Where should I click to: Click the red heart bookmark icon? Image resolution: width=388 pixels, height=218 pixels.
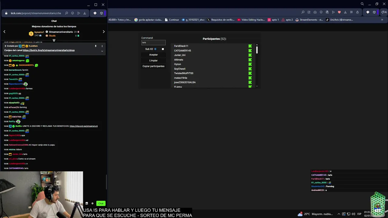tap(339, 12)
